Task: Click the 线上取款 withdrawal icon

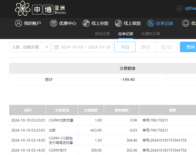Action: click(118, 23)
